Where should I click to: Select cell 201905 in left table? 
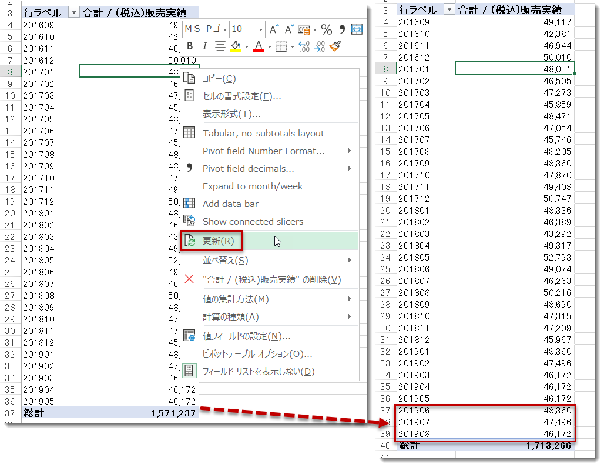[x=51, y=402]
